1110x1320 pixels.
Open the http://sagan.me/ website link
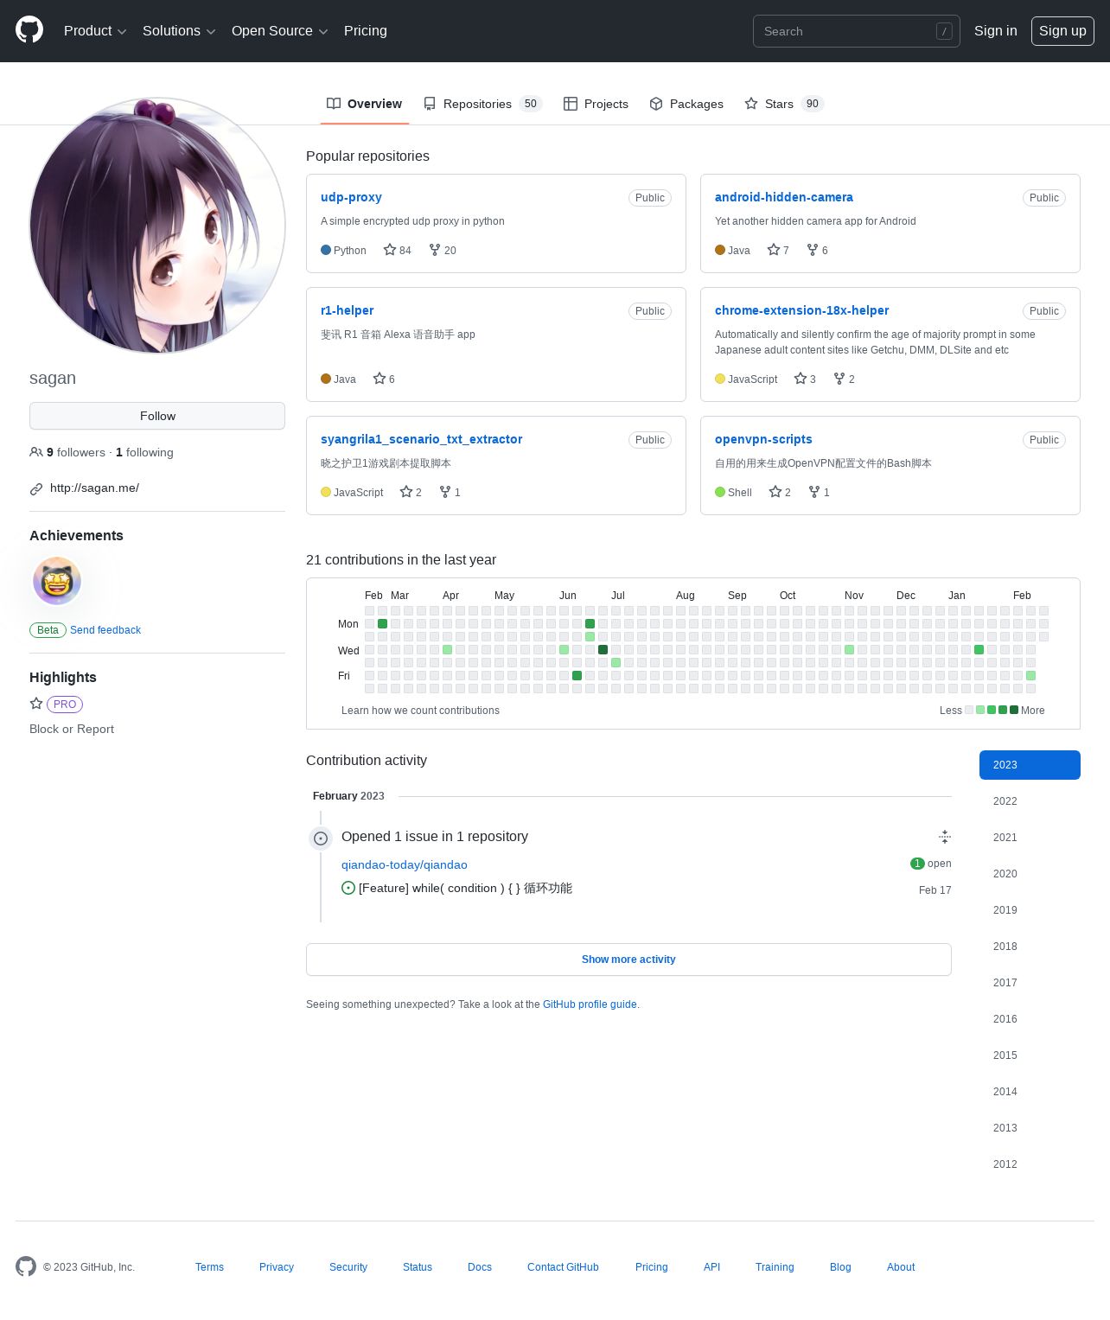coord(94,488)
